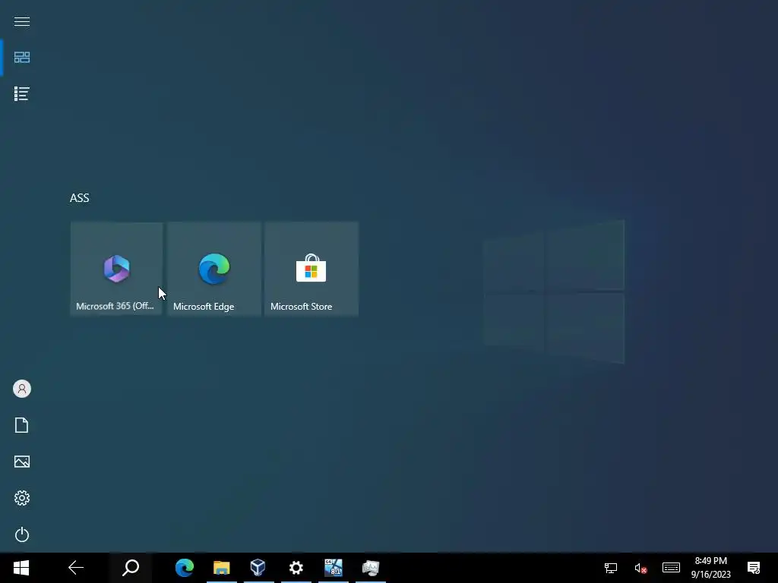778x583 pixels.
Task: Open the system monitor taskbar icon
Action: [x=371, y=568]
